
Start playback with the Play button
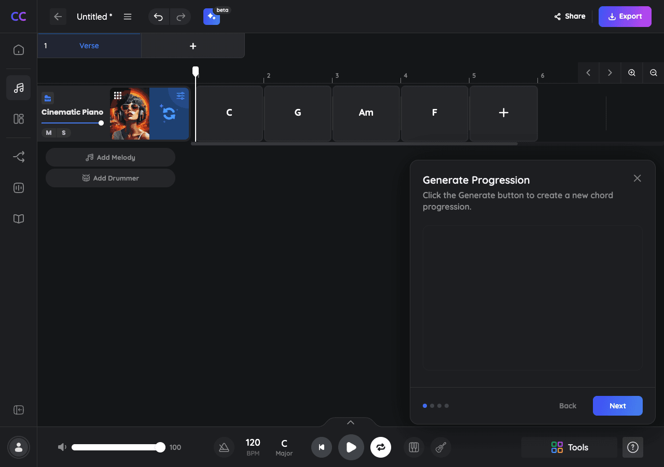[351, 447]
